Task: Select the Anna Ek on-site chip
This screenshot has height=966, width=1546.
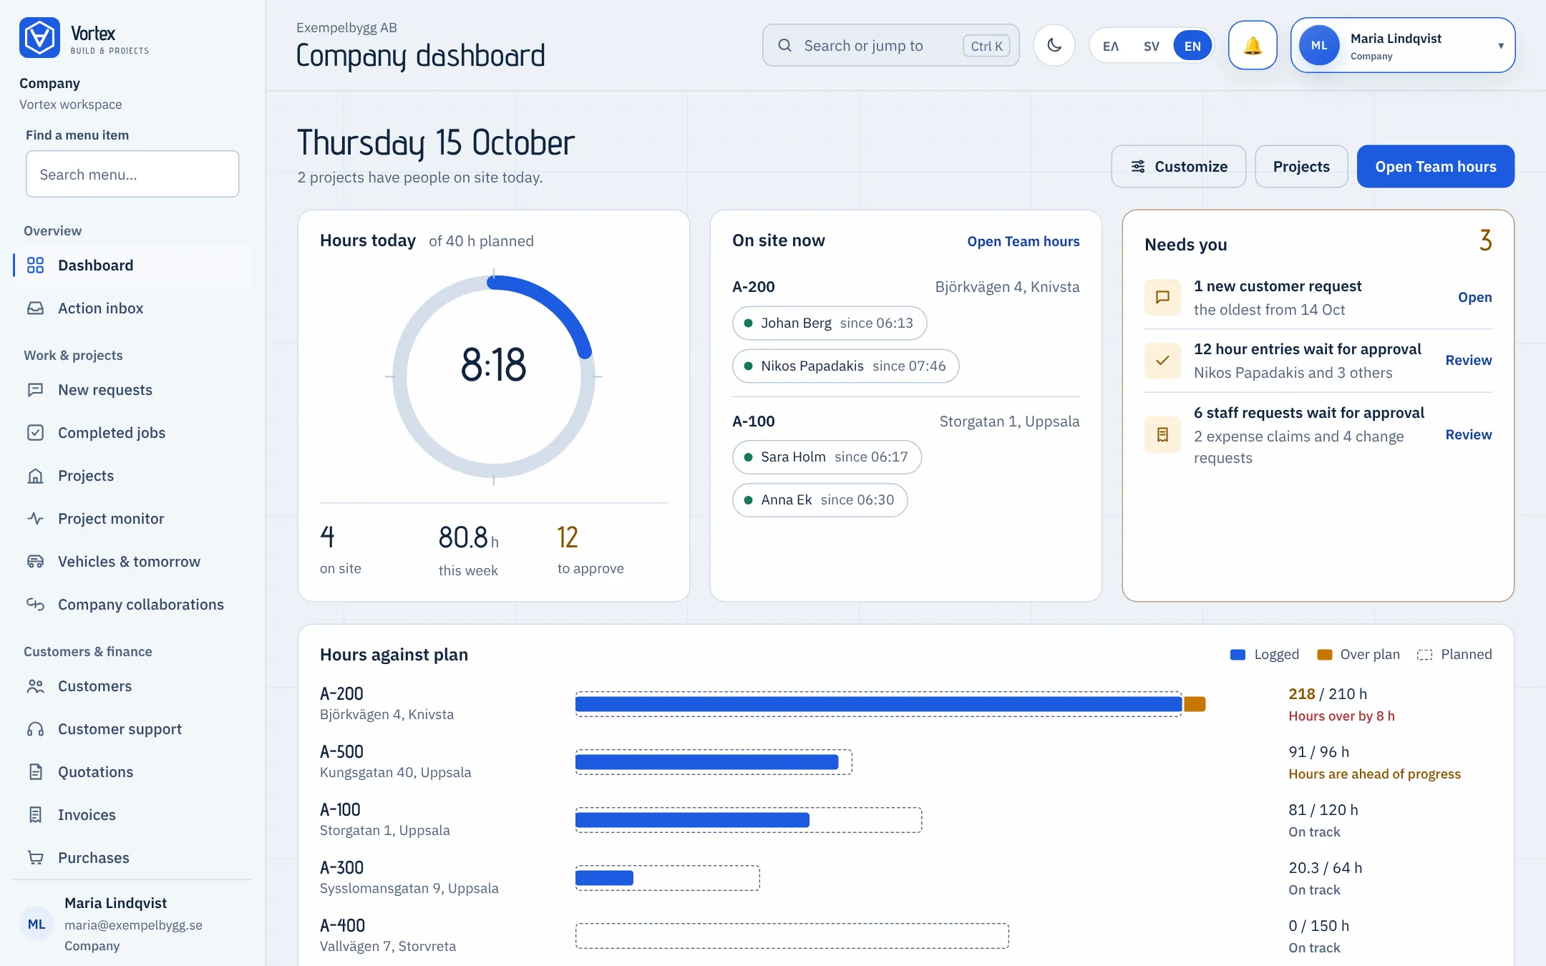Action: [x=820, y=500]
